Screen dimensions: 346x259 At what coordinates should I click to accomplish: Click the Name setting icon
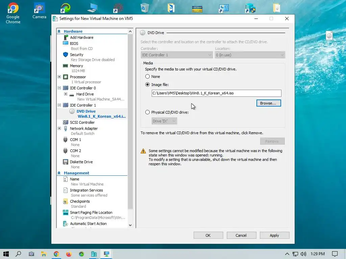pos(66,179)
